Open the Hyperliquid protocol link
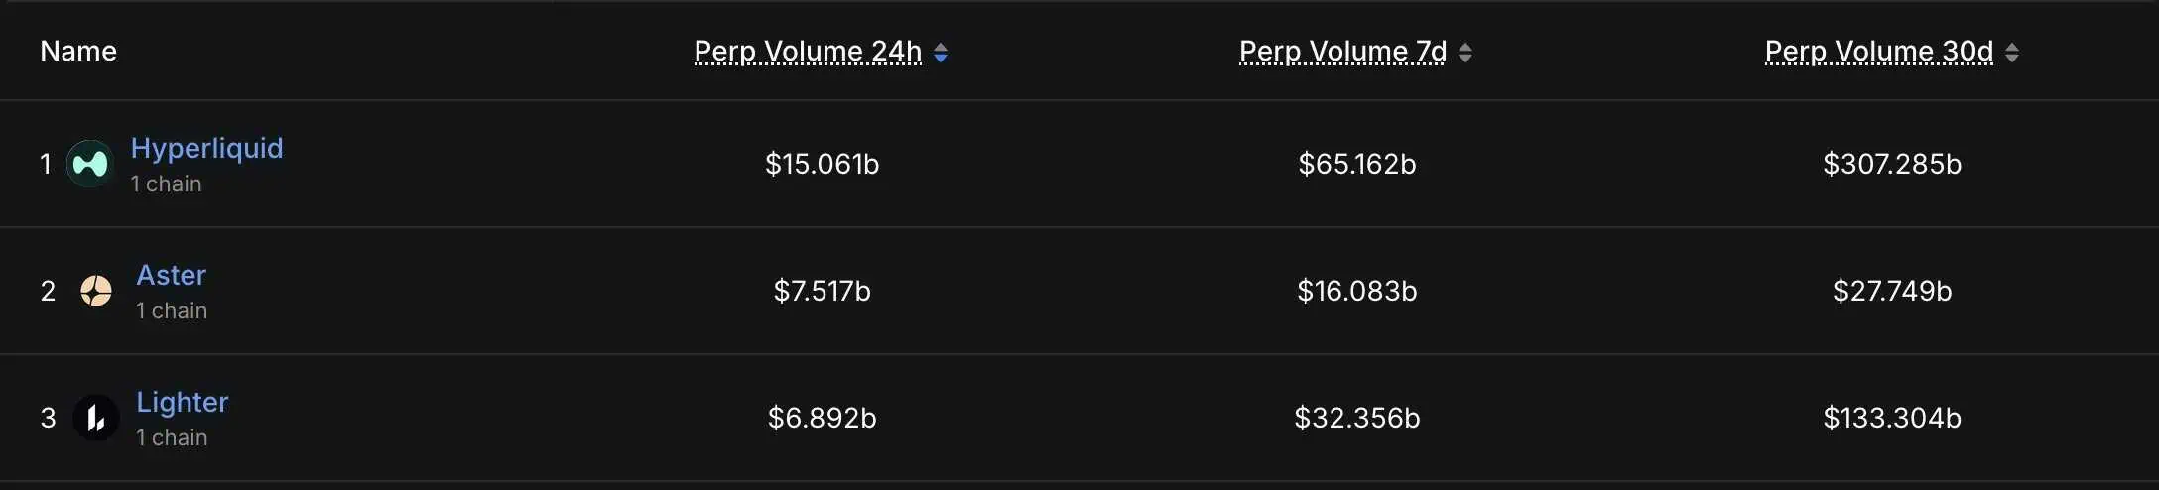The width and height of the screenshot is (2159, 490). coord(207,148)
